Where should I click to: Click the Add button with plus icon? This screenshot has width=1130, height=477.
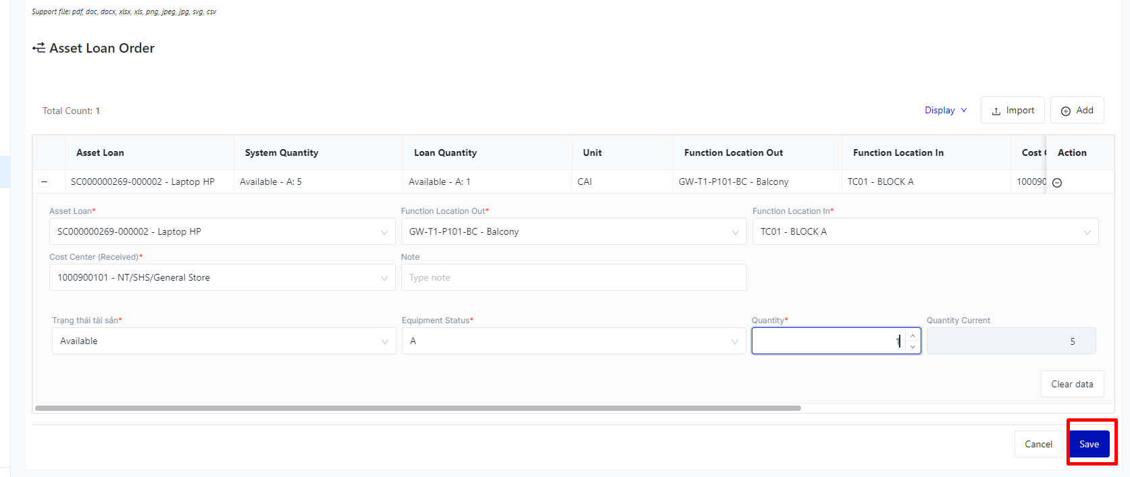(x=1077, y=111)
